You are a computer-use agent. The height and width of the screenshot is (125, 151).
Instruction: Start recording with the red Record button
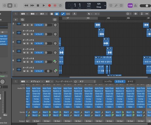point(50,6)
